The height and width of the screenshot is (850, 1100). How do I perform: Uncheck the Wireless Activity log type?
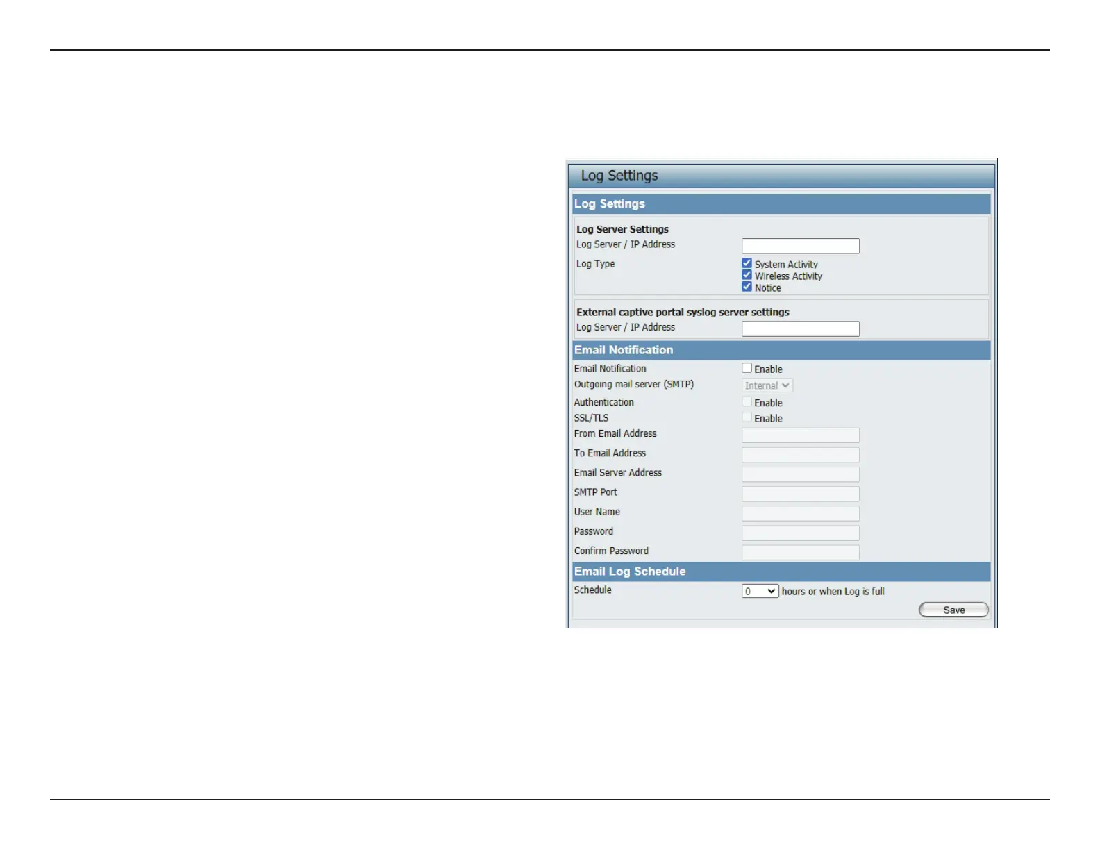pos(747,275)
